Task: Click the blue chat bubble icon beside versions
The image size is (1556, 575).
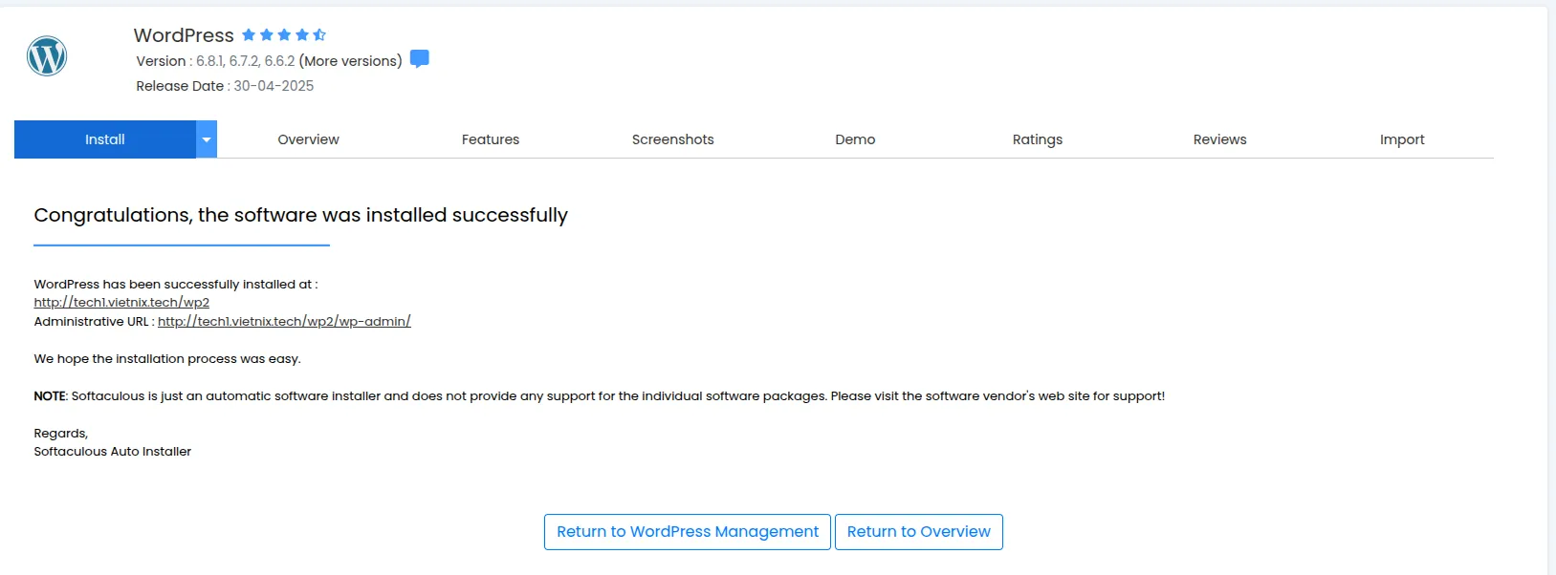Action: tap(419, 59)
